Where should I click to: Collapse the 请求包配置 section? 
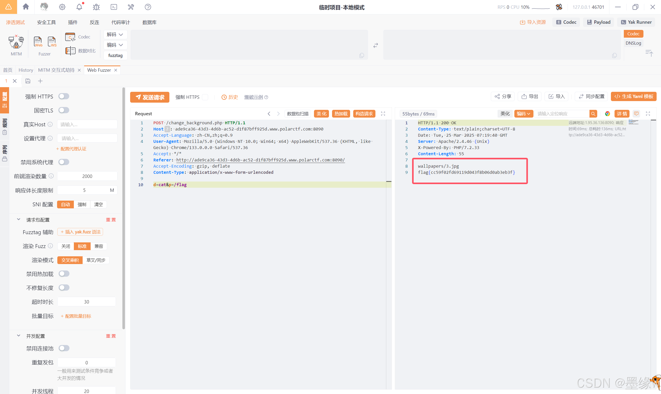19,220
